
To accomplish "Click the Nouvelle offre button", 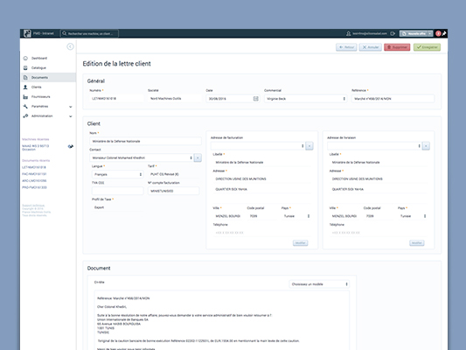I will point(414,33).
